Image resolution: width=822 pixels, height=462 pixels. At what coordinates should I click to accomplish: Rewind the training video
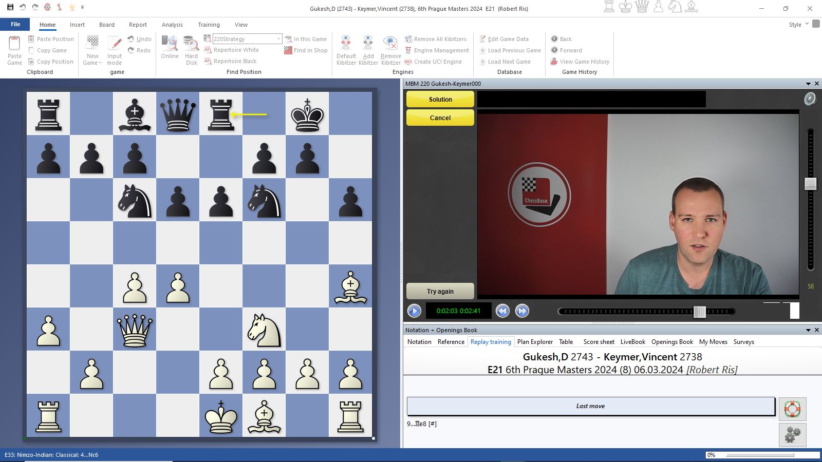(502, 311)
